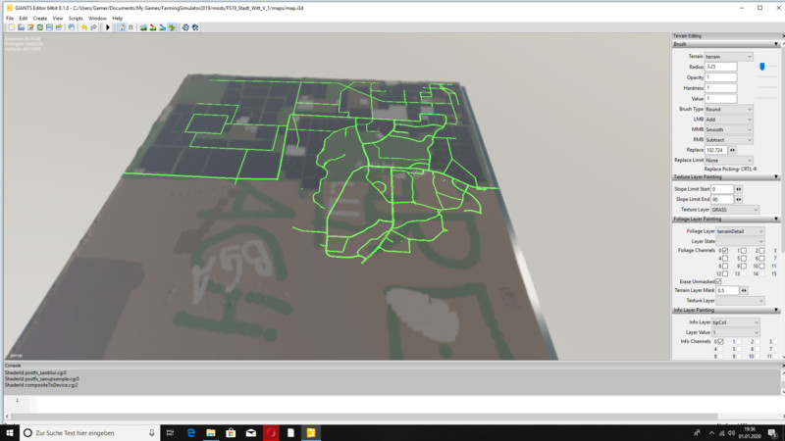Open the Texture Layer GRASS dropdown
This screenshot has height=441, width=785.
tap(734, 210)
